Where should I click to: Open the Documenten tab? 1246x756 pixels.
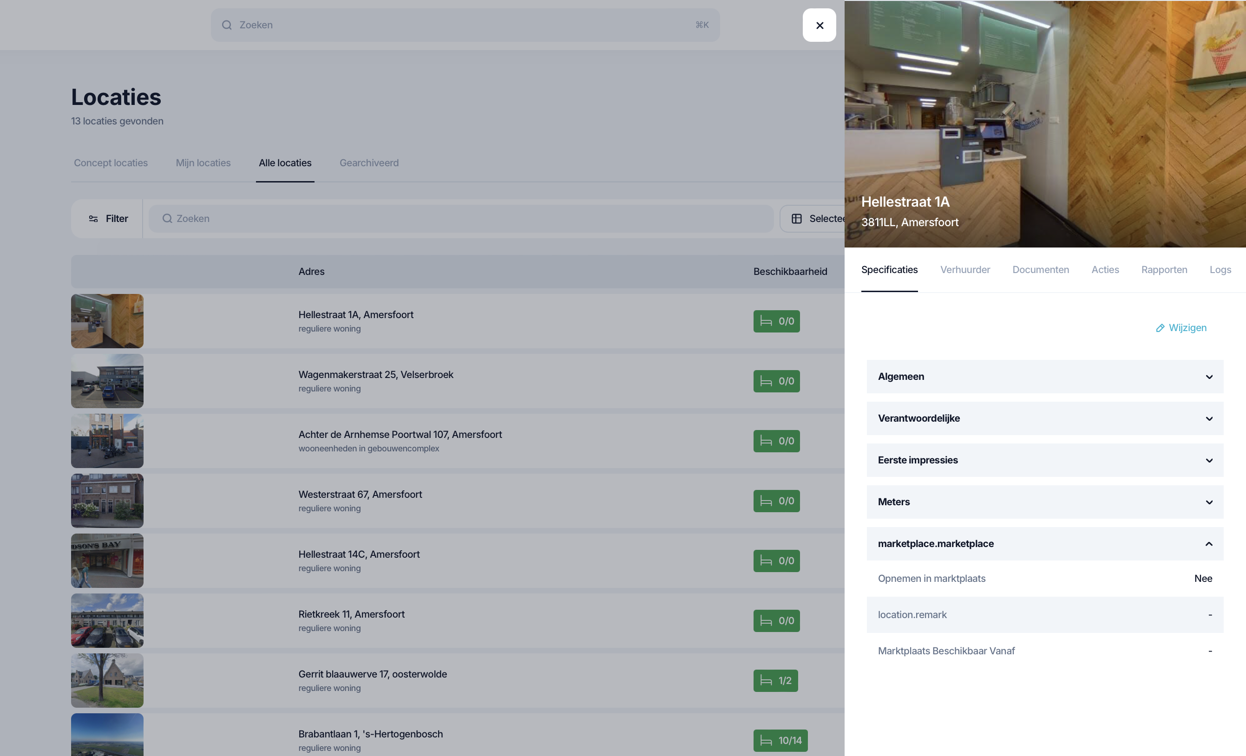click(x=1040, y=270)
